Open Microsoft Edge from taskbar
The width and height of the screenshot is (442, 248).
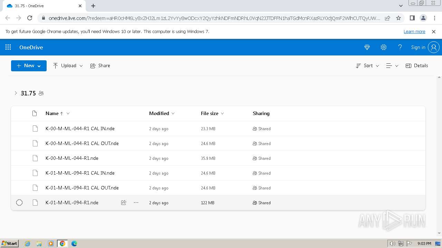pyautogui.click(x=74, y=244)
